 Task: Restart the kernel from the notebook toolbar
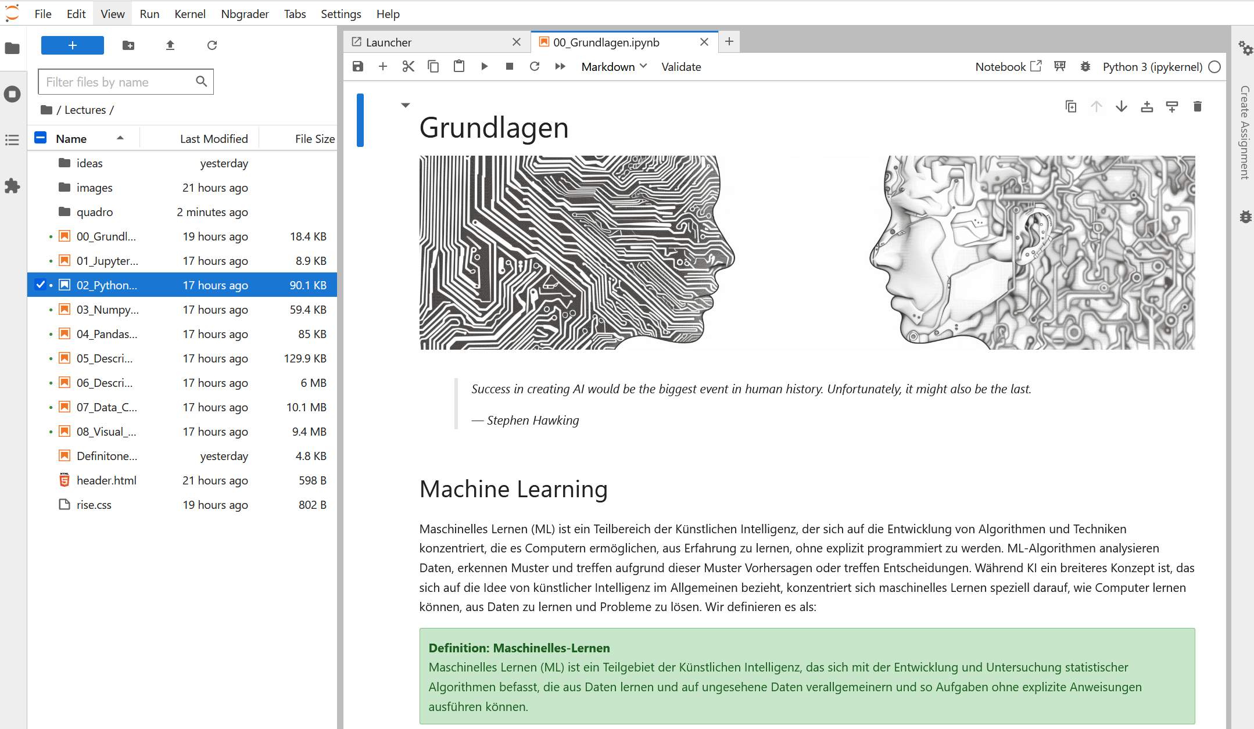(x=535, y=67)
